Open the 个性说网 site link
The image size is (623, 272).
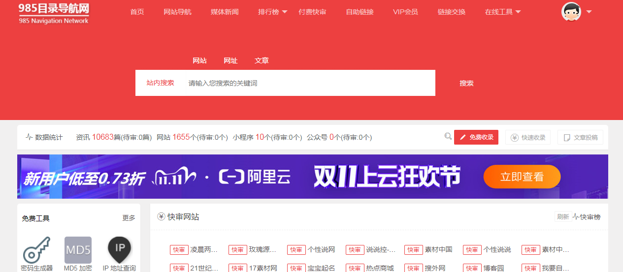click(321, 249)
